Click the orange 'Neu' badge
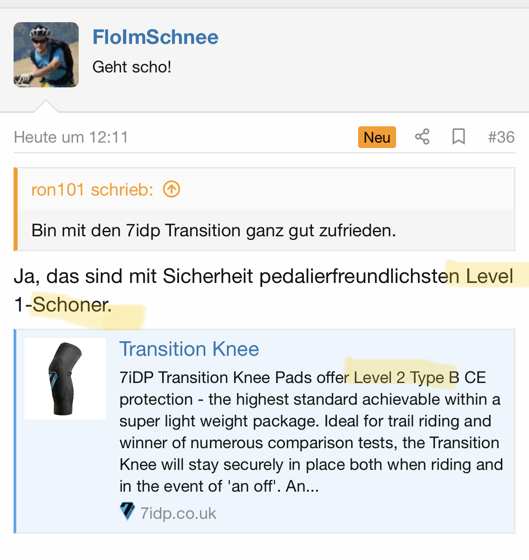 pos(377,137)
